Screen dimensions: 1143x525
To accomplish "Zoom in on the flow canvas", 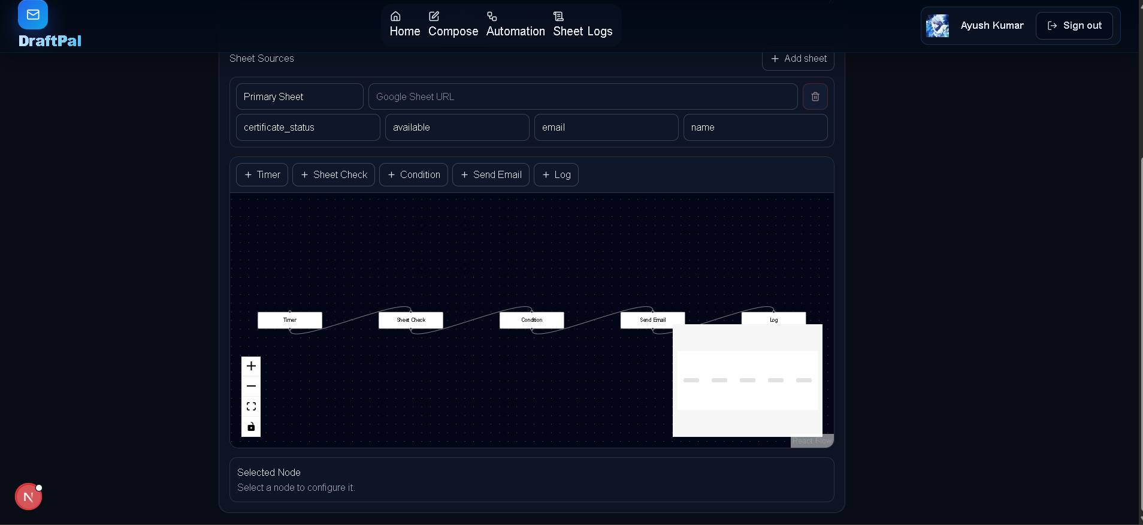I will (x=251, y=366).
